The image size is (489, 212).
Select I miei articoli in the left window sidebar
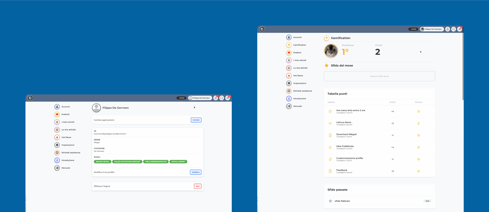click(68, 122)
